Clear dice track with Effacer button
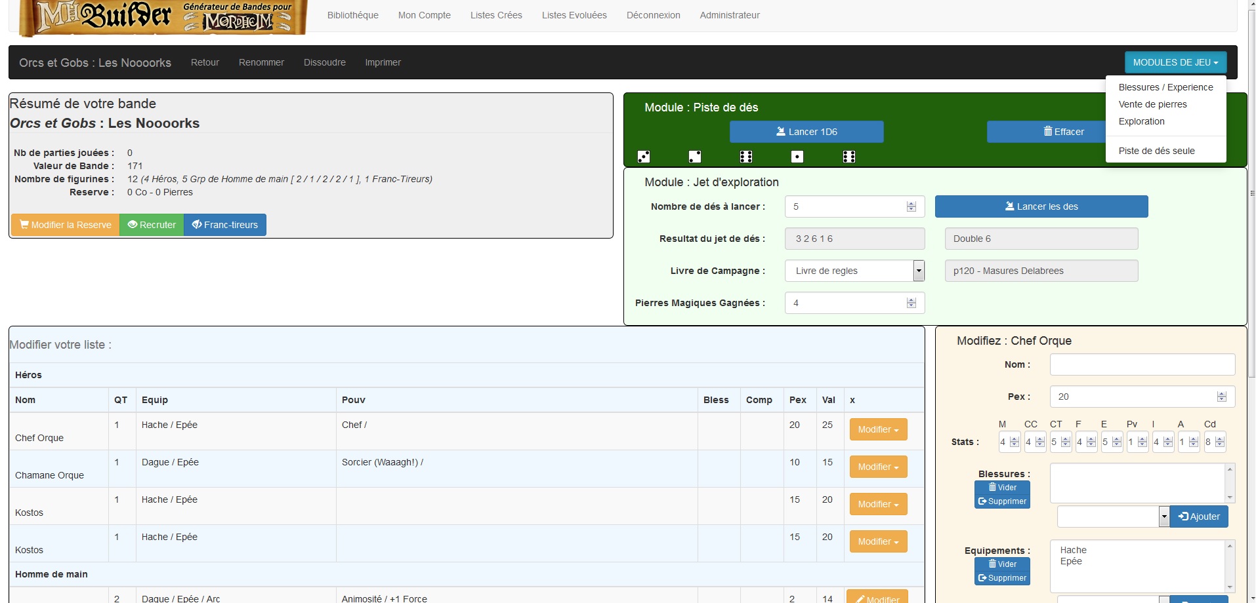 pos(1063,132)
